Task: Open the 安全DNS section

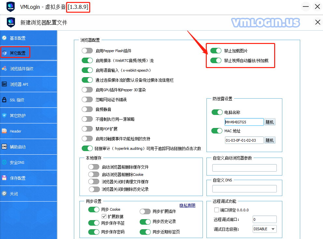Action: click(x=28, y=162)
